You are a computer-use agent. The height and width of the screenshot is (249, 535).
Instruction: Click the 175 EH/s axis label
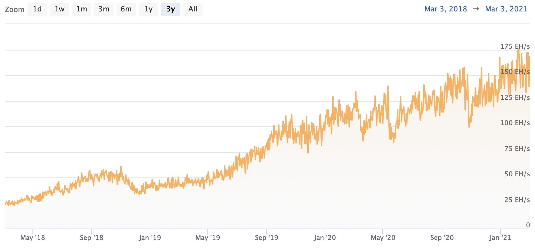515,46
